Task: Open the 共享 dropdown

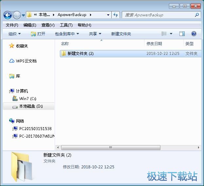Action: point(95,34)
